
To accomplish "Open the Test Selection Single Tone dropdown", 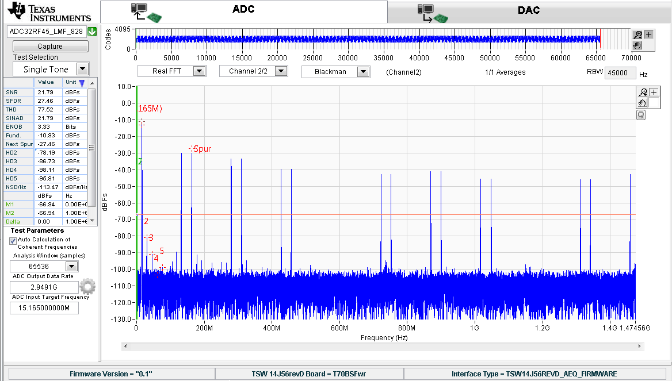I will click(x=82, y=69).
